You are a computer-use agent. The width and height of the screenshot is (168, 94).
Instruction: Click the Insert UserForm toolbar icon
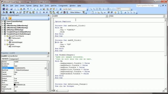[7, 9]
